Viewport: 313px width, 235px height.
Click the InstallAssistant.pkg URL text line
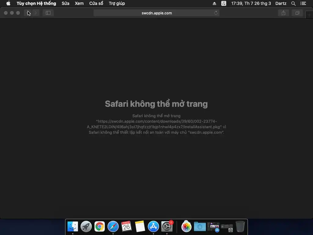point(156,127)
